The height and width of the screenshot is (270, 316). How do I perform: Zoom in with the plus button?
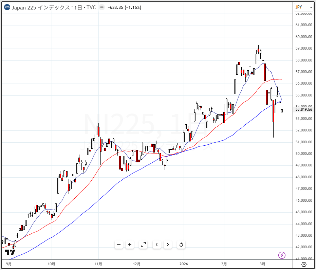[x=130, y=245]
